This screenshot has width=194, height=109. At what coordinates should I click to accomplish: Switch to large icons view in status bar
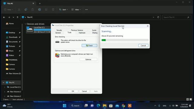click(191, 99)
